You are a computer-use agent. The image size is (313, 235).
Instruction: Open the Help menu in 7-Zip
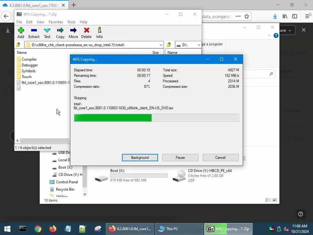click(x=83, y=22)
